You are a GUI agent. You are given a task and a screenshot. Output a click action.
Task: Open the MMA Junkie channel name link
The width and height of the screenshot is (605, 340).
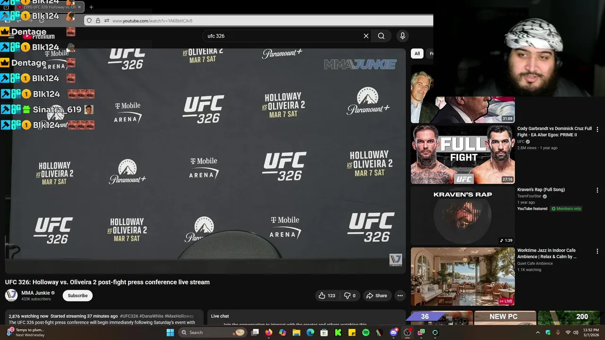coord(35,293)
